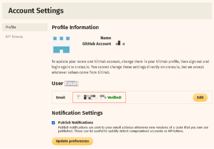Open the Profile settings page

25,27
